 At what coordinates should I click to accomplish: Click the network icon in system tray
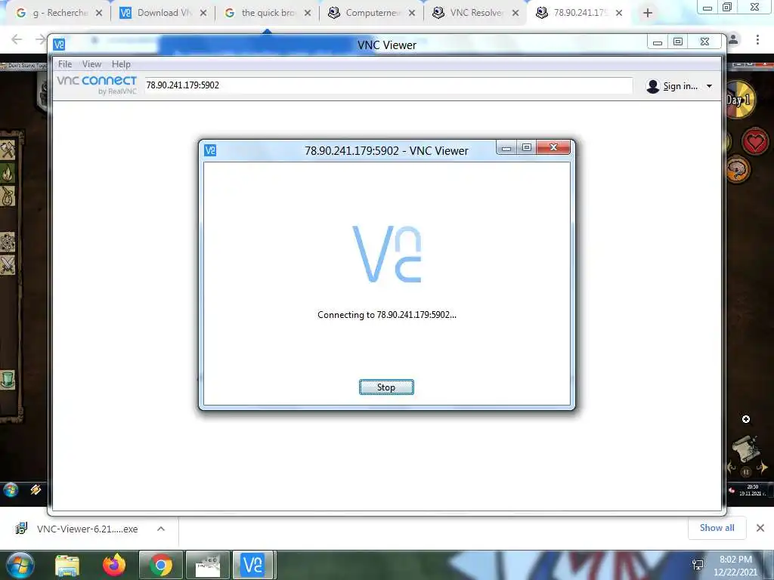(x=698, y=565)
